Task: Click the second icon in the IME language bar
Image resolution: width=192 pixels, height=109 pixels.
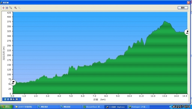Action: pos(8,99)
